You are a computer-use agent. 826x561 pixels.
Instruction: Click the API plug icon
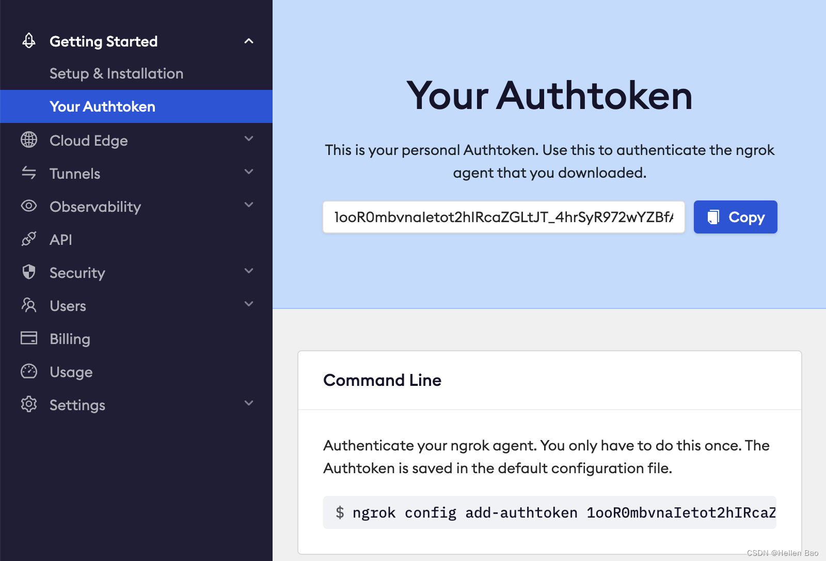tap(29, 239)
